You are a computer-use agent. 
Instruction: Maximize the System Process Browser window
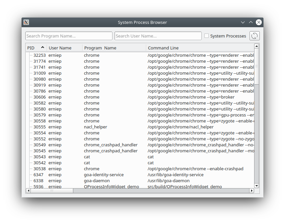pyautogui.click(x=251, y=22)
